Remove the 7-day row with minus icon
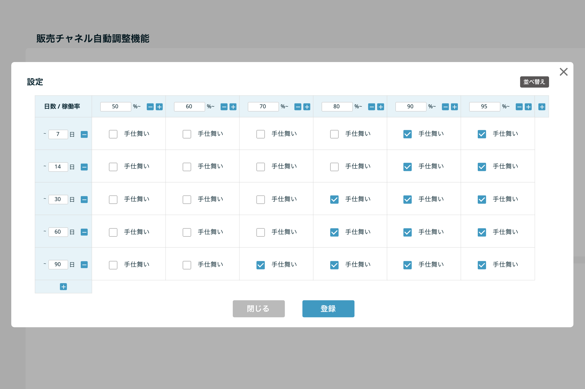The image size is (585, 389). (84, 134)
